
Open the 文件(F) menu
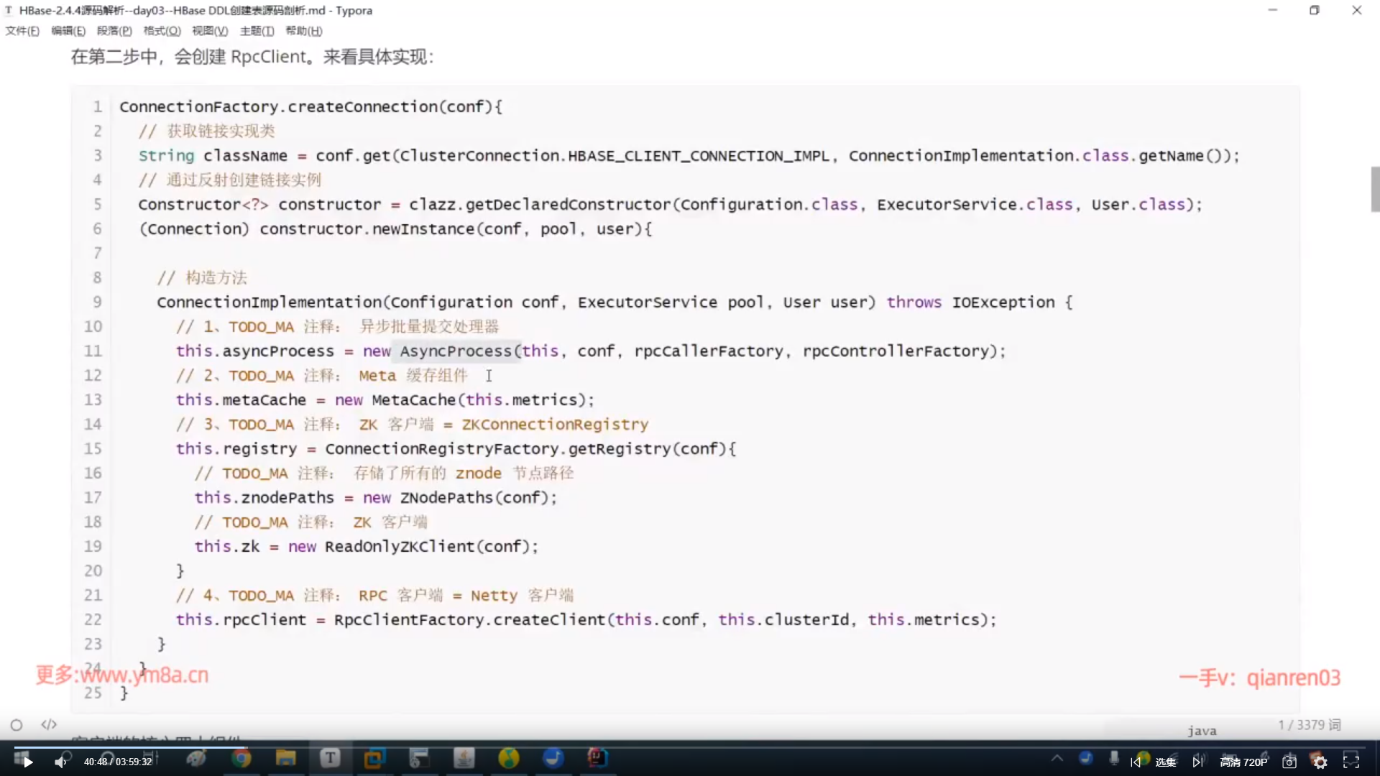(22, 31)
